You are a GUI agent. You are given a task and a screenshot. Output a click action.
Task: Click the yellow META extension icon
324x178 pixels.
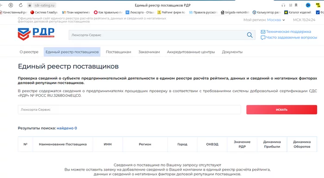pos(318,5)
